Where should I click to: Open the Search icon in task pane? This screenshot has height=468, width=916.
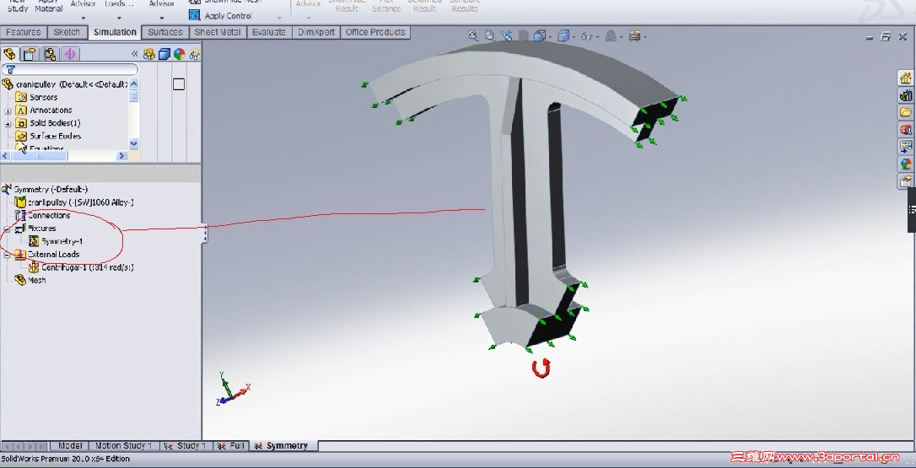906,130
